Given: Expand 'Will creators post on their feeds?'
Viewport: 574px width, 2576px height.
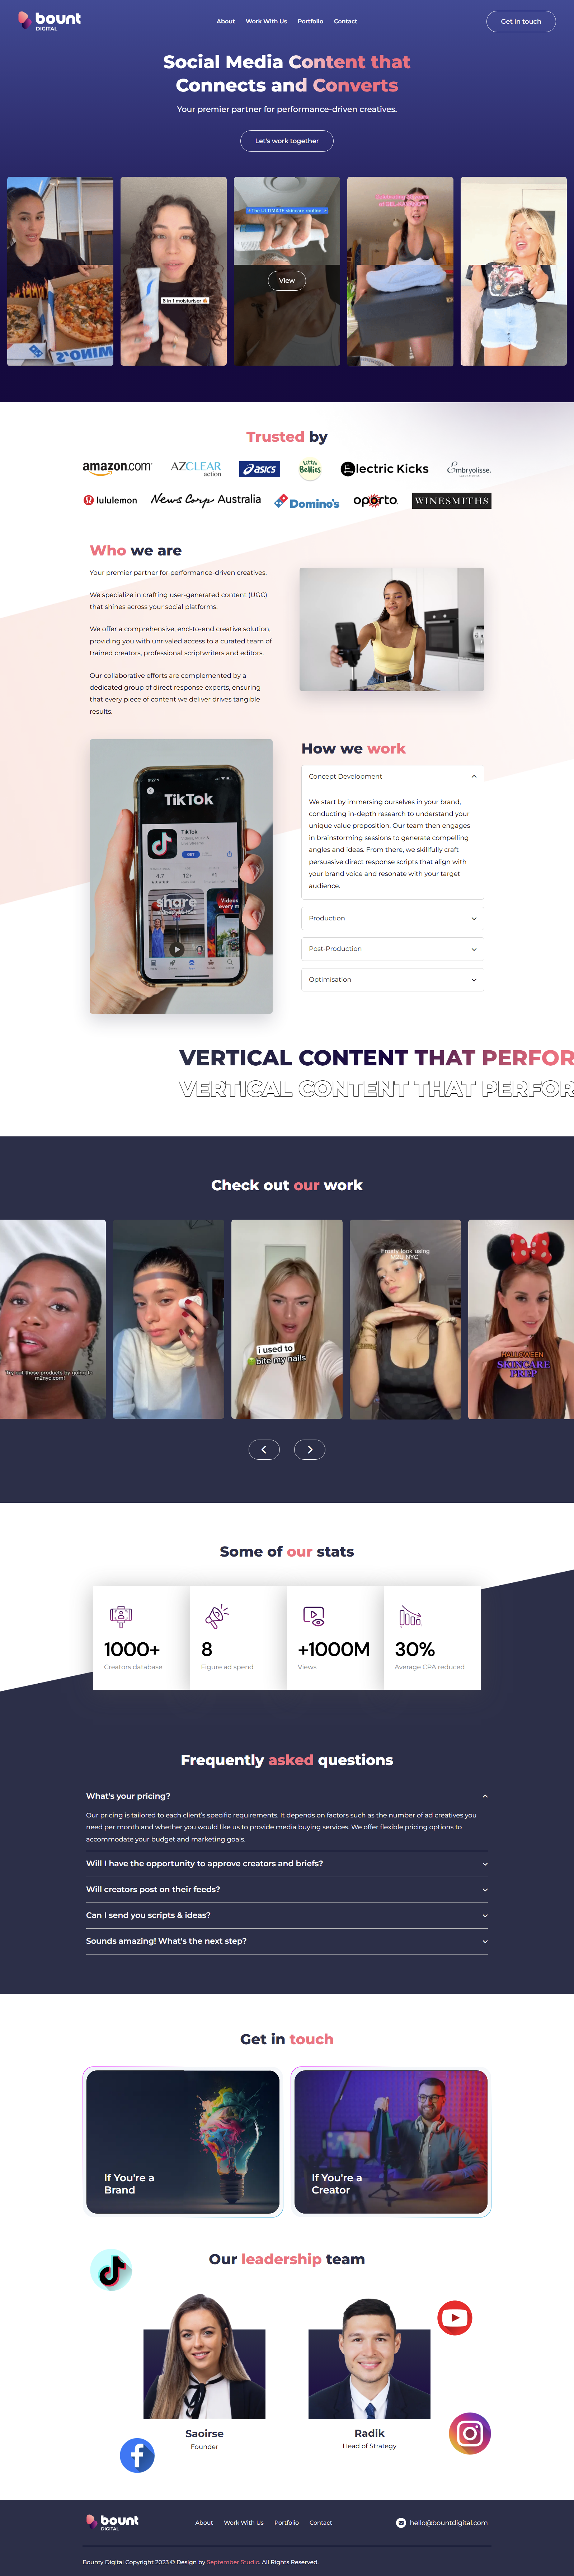Looking at the screenshot, I should (287, 1889).
